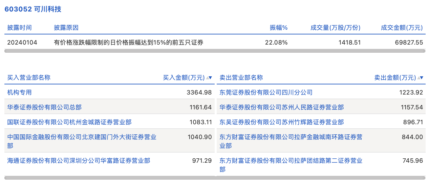Screen dimensions: 428x185
Task: Open 中国国际金融北京建国门外大街证券营业部 link
Action: (82, 137)
